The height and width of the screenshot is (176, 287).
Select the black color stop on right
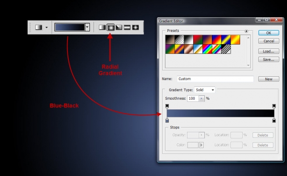point(274,120)
